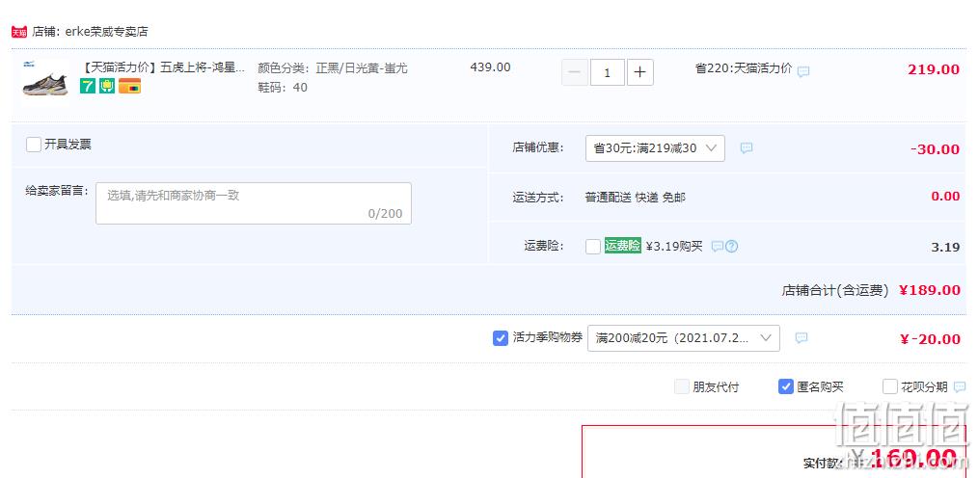Viewport: 978px width, 478px height.
Task: Uncheck the 活力季购物券 coupon checkbox
Action: (501, 338)
